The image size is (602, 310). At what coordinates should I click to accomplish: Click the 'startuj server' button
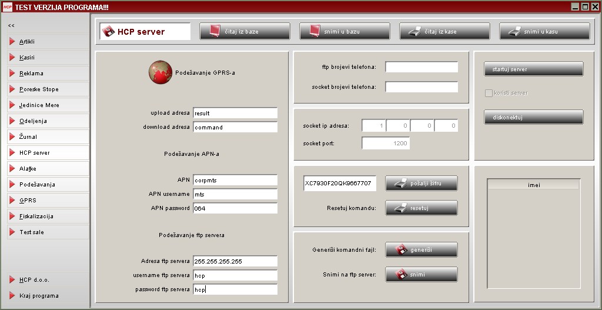(x=533, y=69)
